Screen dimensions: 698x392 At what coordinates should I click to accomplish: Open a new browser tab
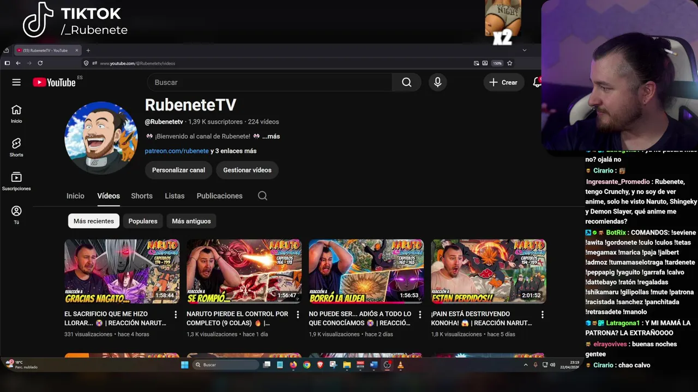[88, 50]
